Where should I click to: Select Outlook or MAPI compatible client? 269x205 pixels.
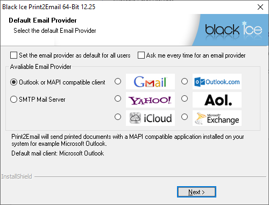pyautogui.click(x=14, y=82)
